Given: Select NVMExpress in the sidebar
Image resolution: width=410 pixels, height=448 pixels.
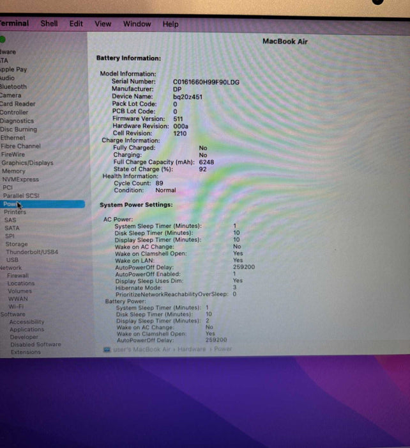Looking at the screenshot, I should 20,179.
